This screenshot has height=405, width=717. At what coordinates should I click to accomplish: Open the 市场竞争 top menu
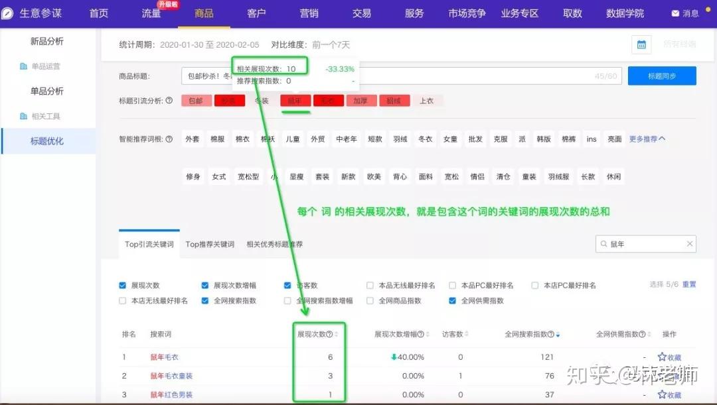tap(467, 13)
